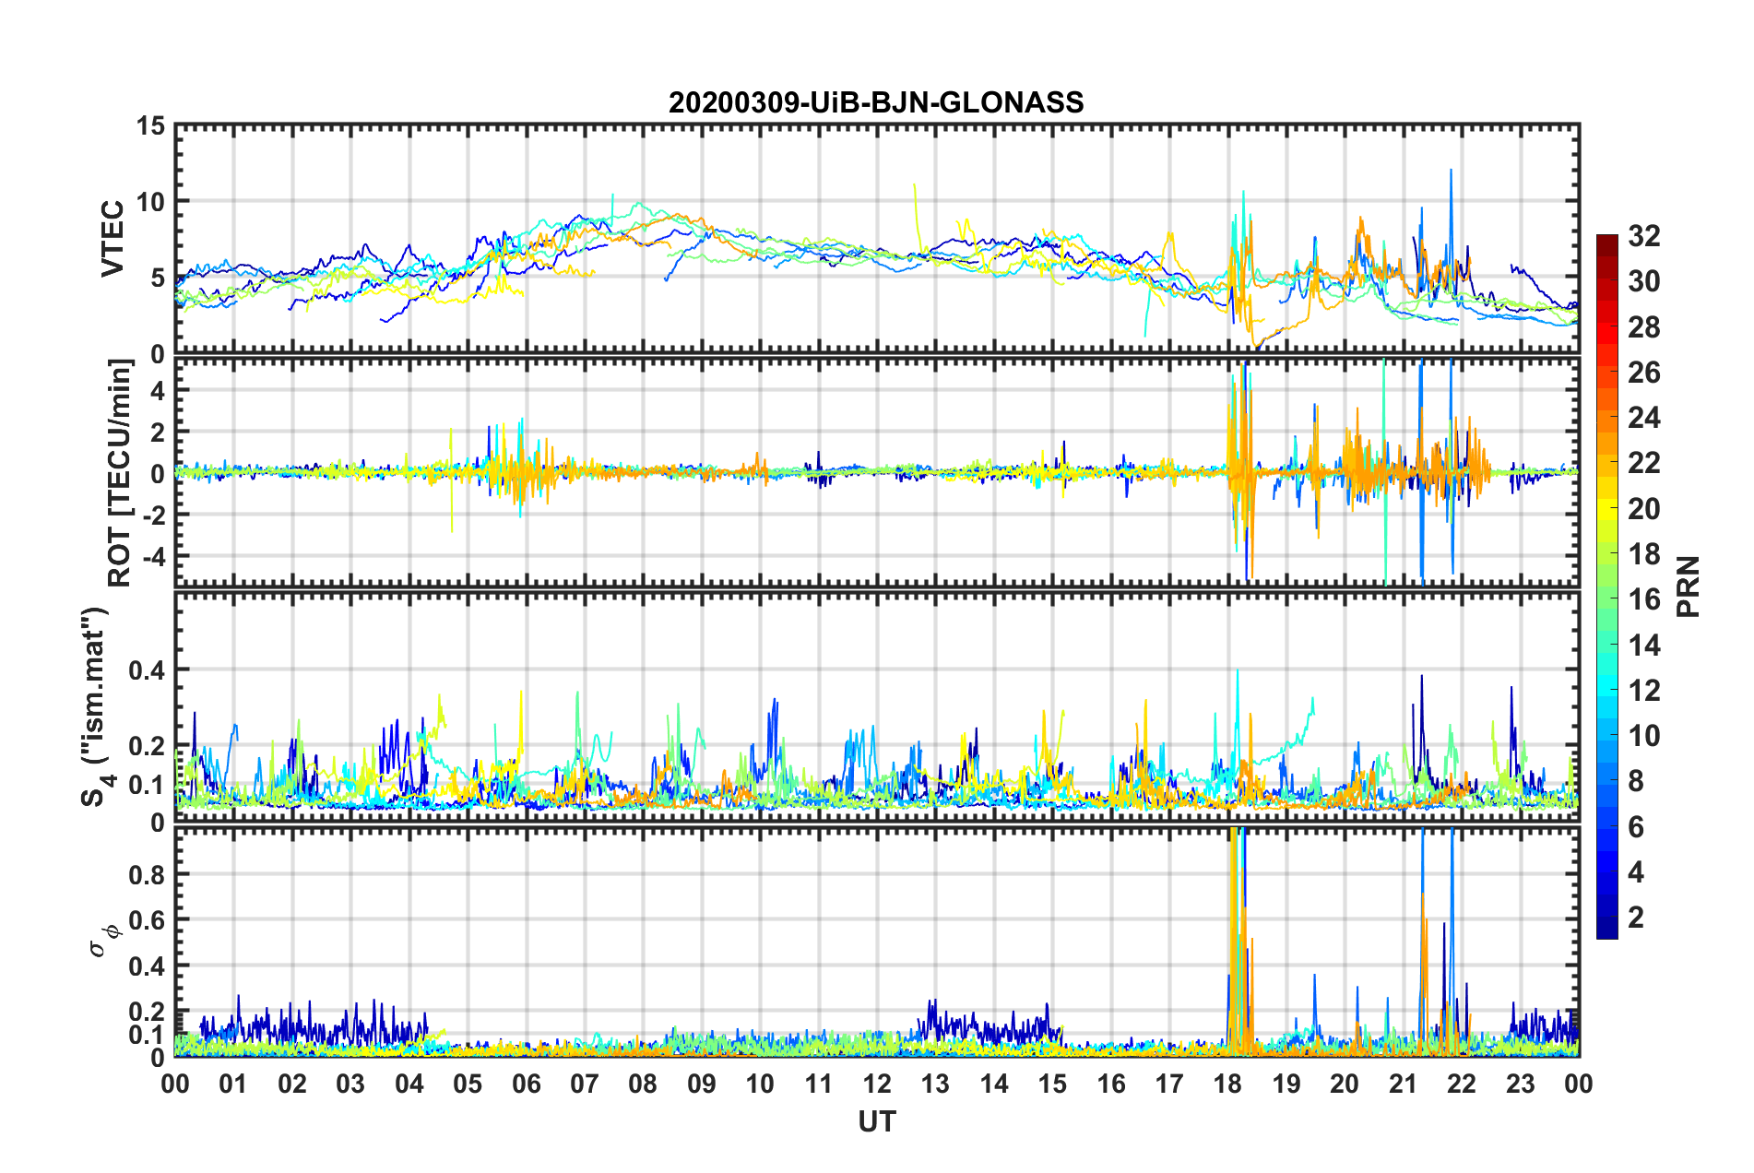Screen dimensions: 1754x1173
Task: Click the VTEC tick label 15
Action: [150, 125]
